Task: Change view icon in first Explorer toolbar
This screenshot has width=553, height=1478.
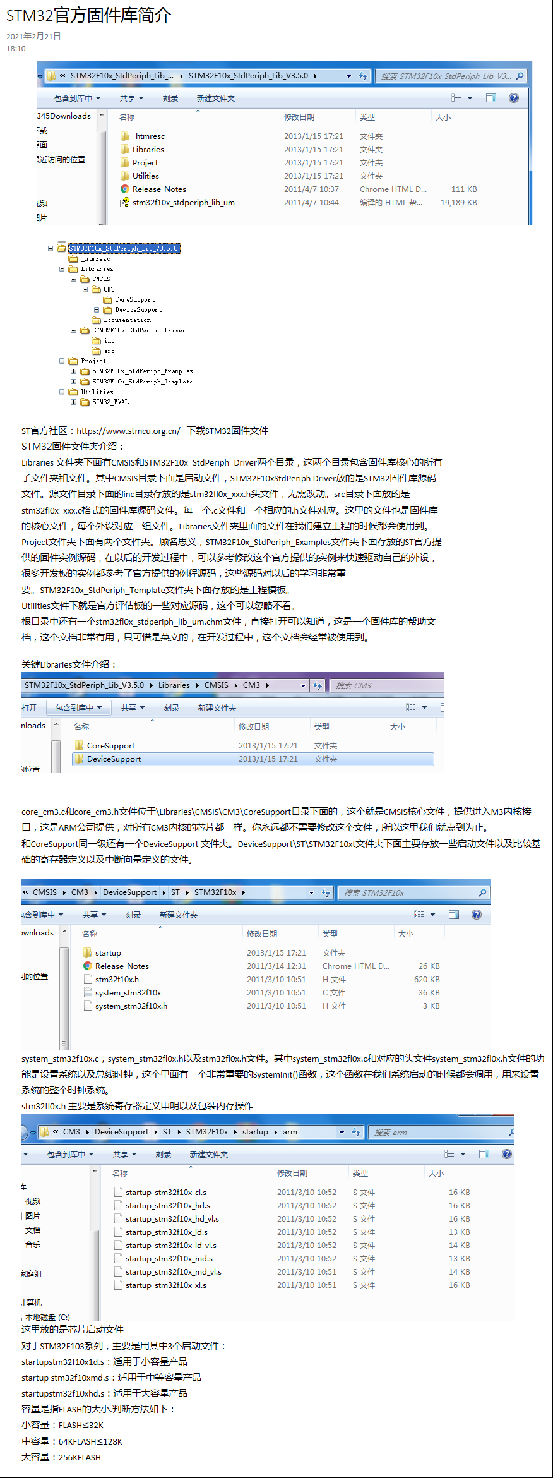Action: coord(456,98)
